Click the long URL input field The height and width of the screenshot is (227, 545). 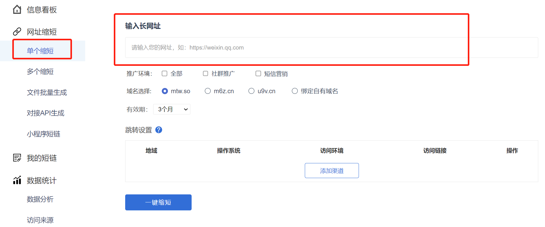coord(331,48)
